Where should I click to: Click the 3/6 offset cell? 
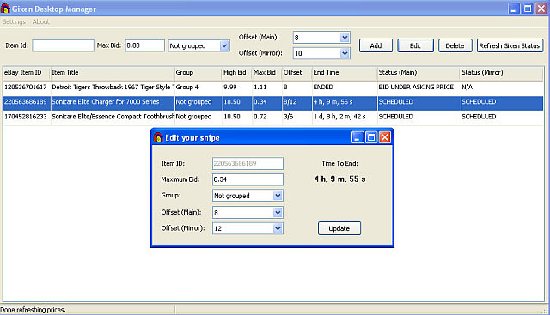point(289,117)
